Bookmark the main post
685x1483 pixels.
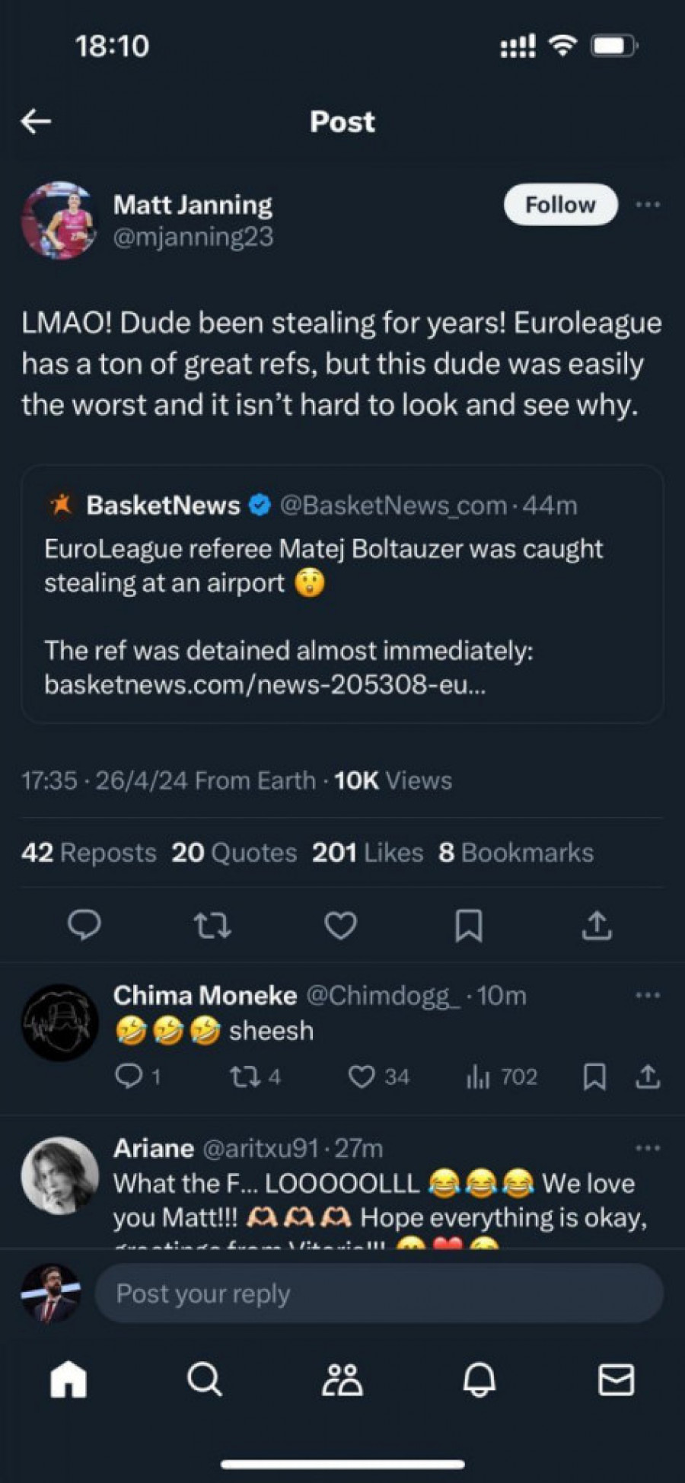click(468, 926)
